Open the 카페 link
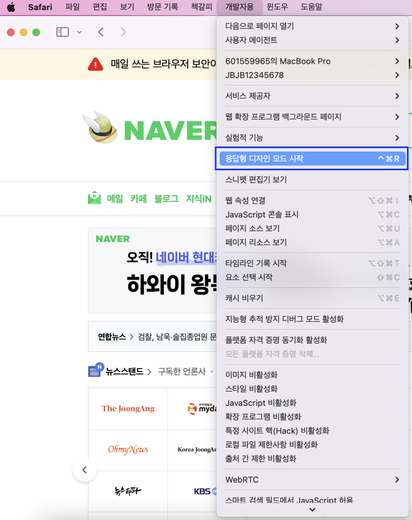Viewport: 412px width, 520px height. pos(139,198)
